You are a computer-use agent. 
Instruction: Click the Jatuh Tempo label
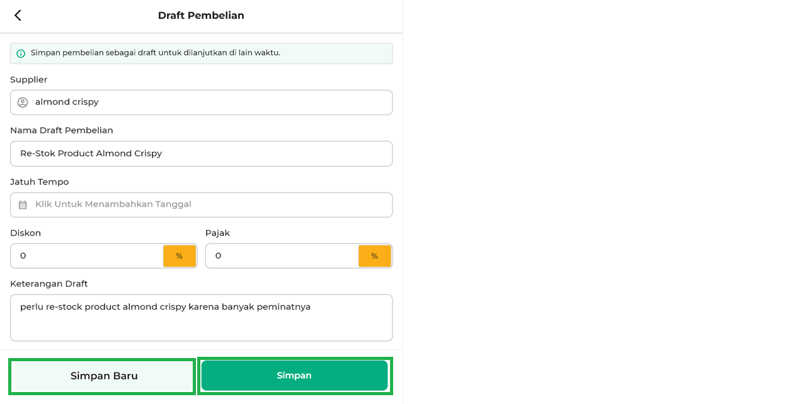tap(40, 182)
